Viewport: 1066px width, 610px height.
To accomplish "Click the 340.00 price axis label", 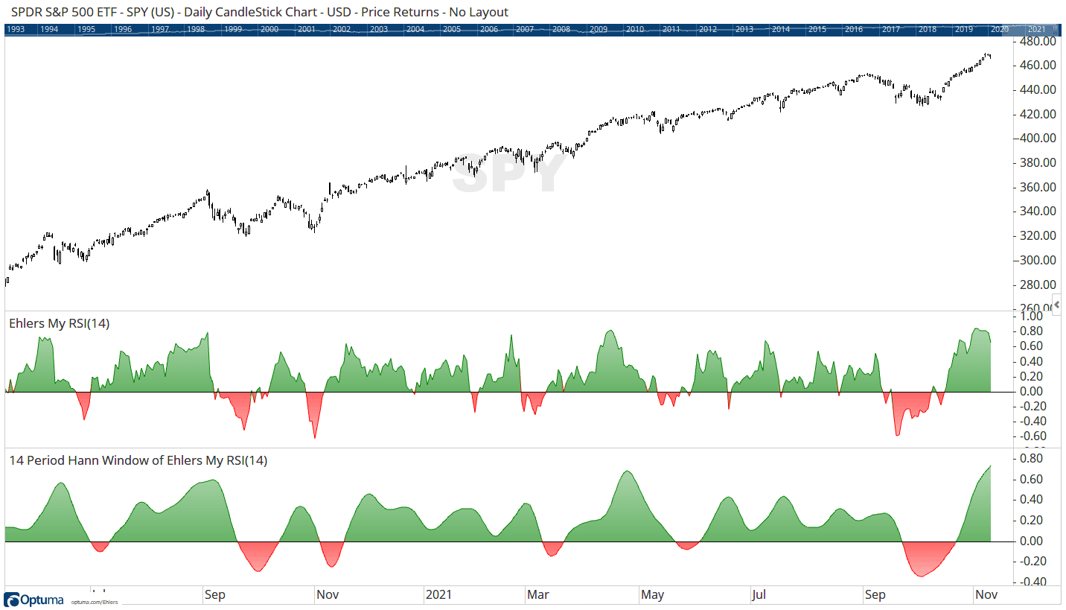I will (1036, 212).
